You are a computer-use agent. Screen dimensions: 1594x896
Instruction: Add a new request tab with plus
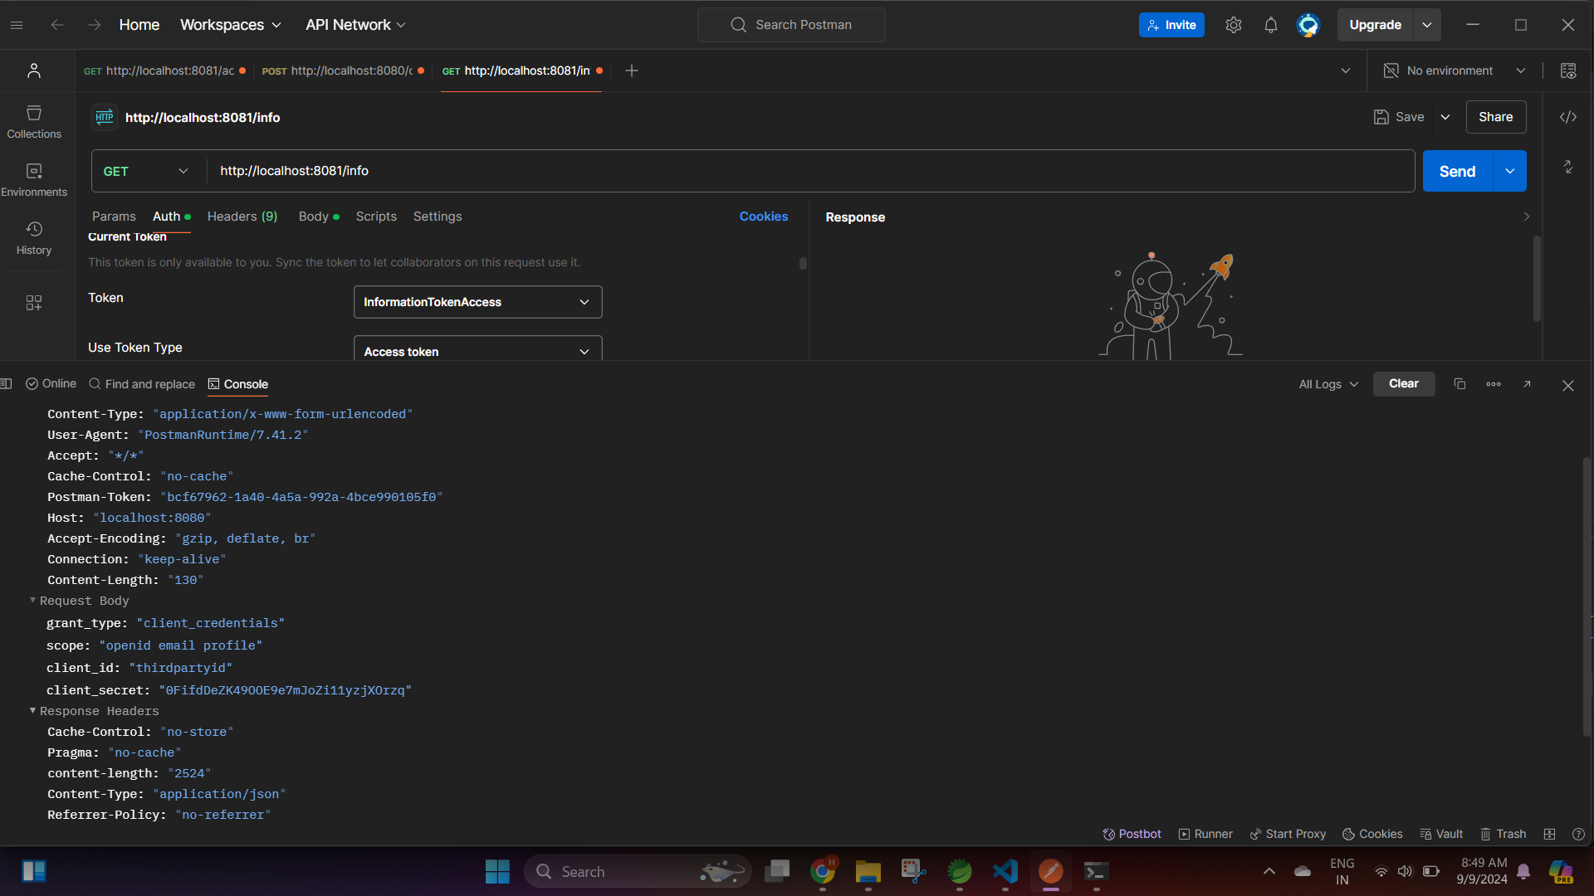(632, 71)
